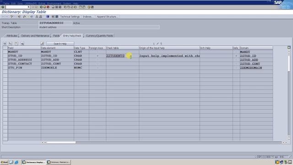Create new session icon

click(x=81, y=7)
